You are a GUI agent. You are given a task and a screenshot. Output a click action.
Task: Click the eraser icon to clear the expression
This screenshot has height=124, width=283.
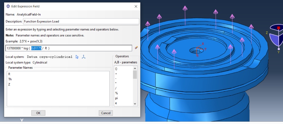tap(136, 48)
